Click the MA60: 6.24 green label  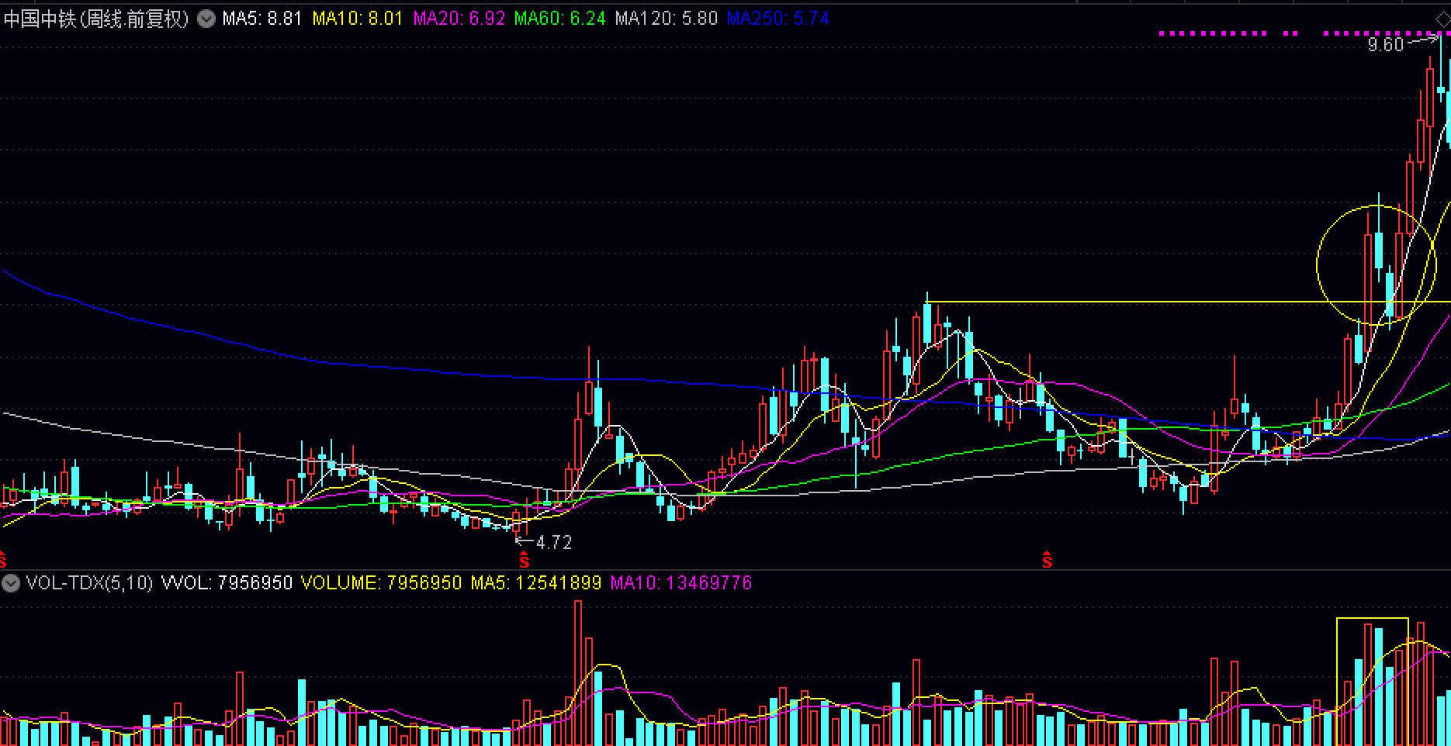pyautogui.click(x=559, y=19)
